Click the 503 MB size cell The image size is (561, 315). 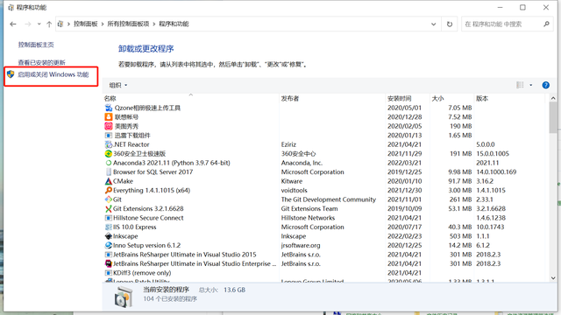[x=460, y=236]
